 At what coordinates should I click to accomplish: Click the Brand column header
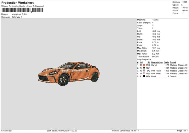173,62
